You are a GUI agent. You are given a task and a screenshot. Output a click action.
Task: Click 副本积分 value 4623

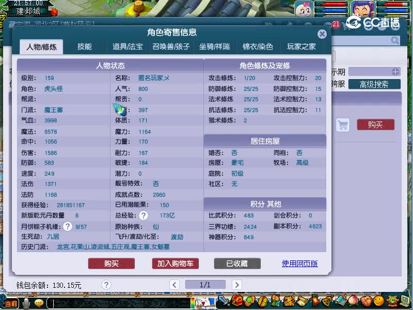tap(315, 226)
